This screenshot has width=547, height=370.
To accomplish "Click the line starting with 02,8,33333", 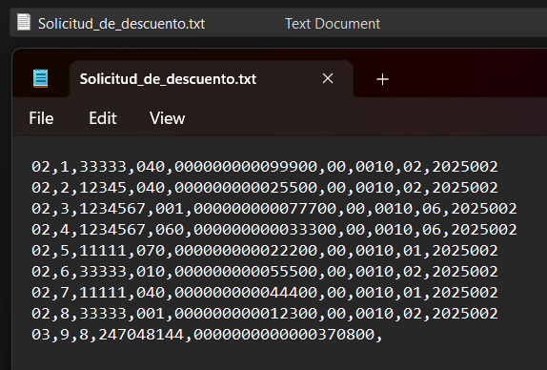I will tap(264, 314).
